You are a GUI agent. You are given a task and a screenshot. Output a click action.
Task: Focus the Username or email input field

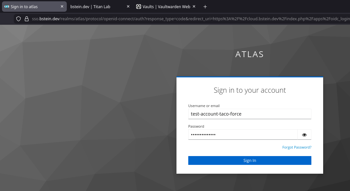tap(249, 114)
